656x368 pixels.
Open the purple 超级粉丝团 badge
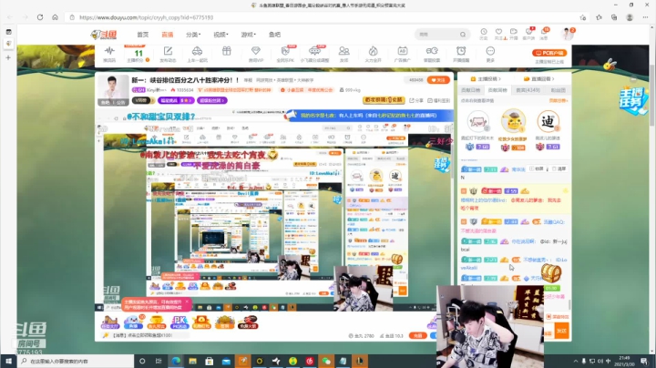coord(212,100)
